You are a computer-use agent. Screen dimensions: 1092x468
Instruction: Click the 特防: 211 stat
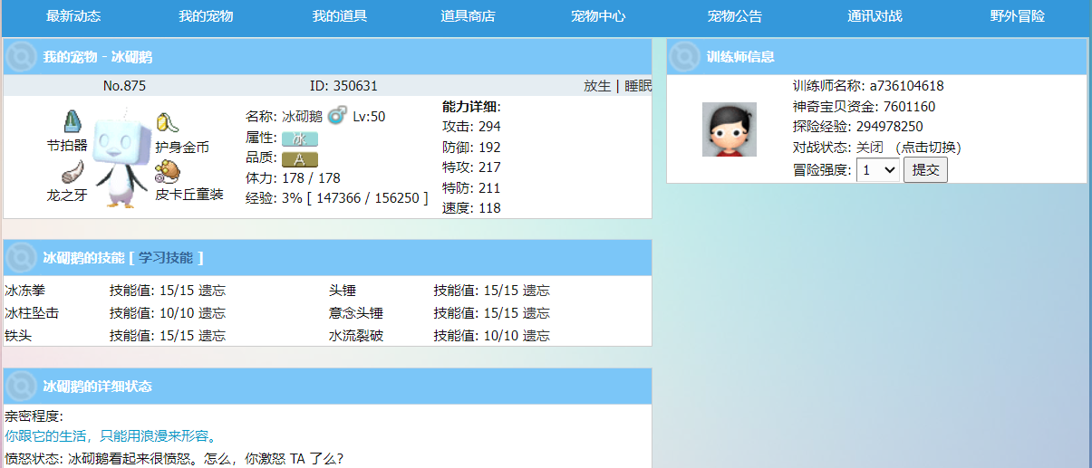(471, 188)
